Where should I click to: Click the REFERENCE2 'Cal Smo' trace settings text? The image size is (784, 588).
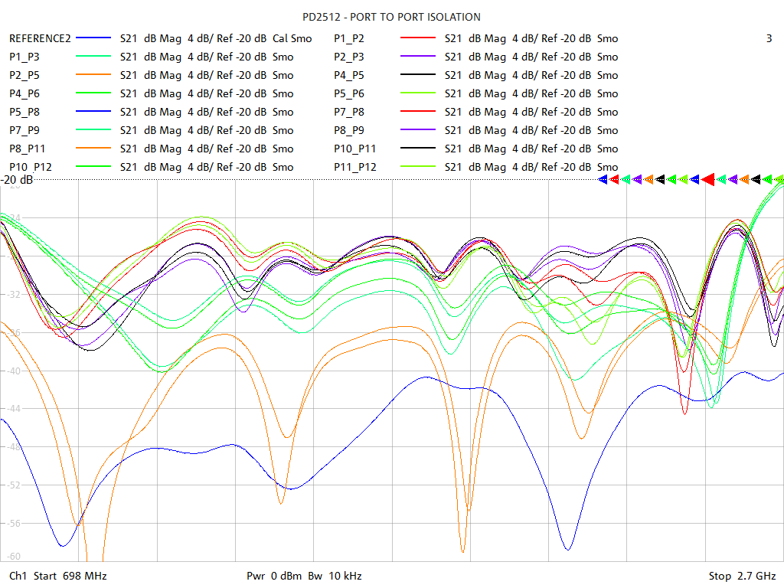[x=216, y=38]
